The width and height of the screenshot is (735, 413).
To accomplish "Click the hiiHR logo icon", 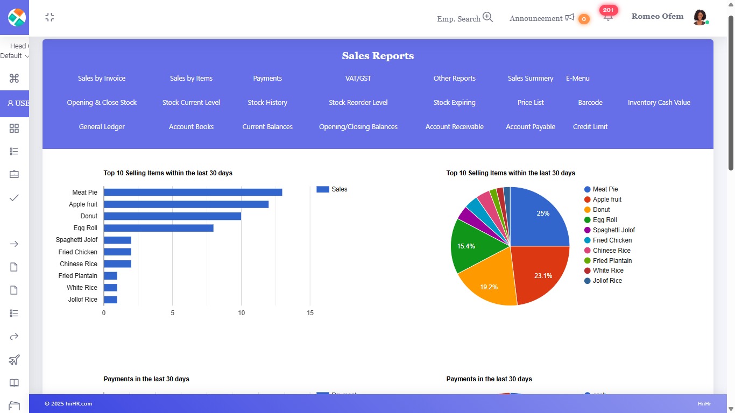I will point(17,17).
